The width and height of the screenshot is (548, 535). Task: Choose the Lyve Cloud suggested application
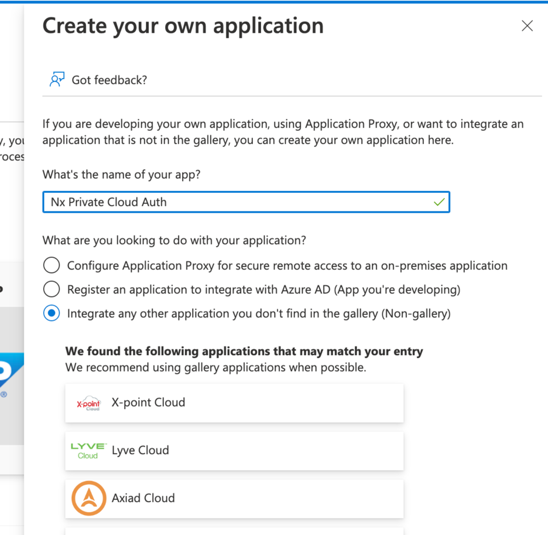pos(234,451)
